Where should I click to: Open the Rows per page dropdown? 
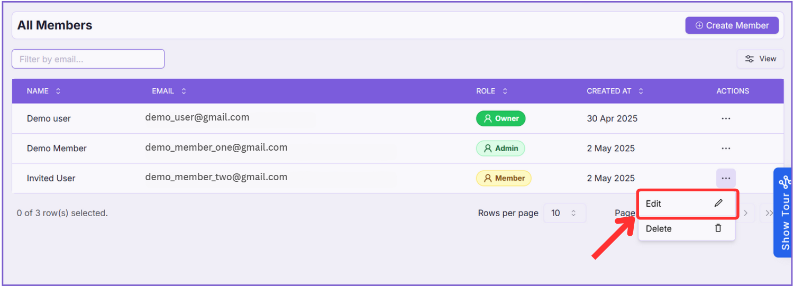click(564, 213)
